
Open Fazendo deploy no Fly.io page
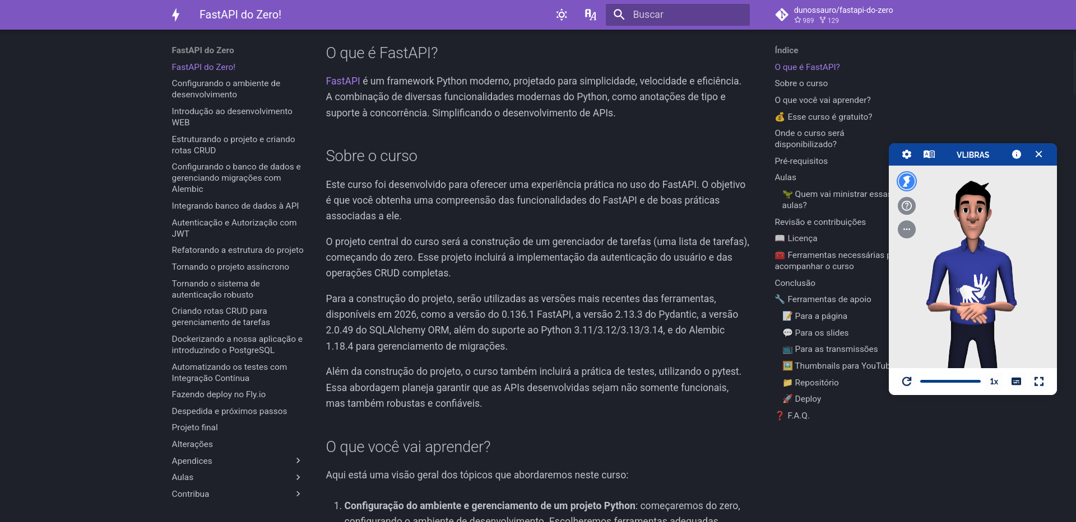219,394
